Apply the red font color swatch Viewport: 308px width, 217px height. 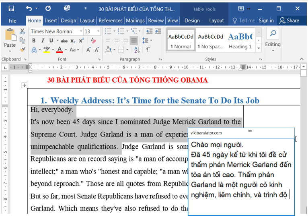(x=60, y=50)
